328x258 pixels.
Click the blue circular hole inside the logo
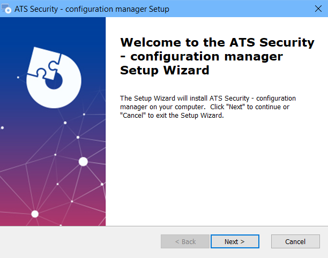54,81
